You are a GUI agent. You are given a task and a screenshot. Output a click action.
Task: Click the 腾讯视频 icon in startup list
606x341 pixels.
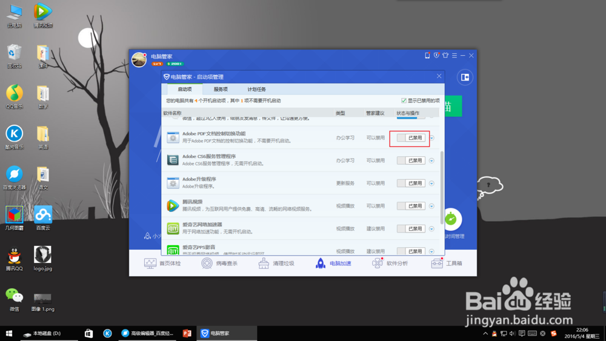point(173,205)
